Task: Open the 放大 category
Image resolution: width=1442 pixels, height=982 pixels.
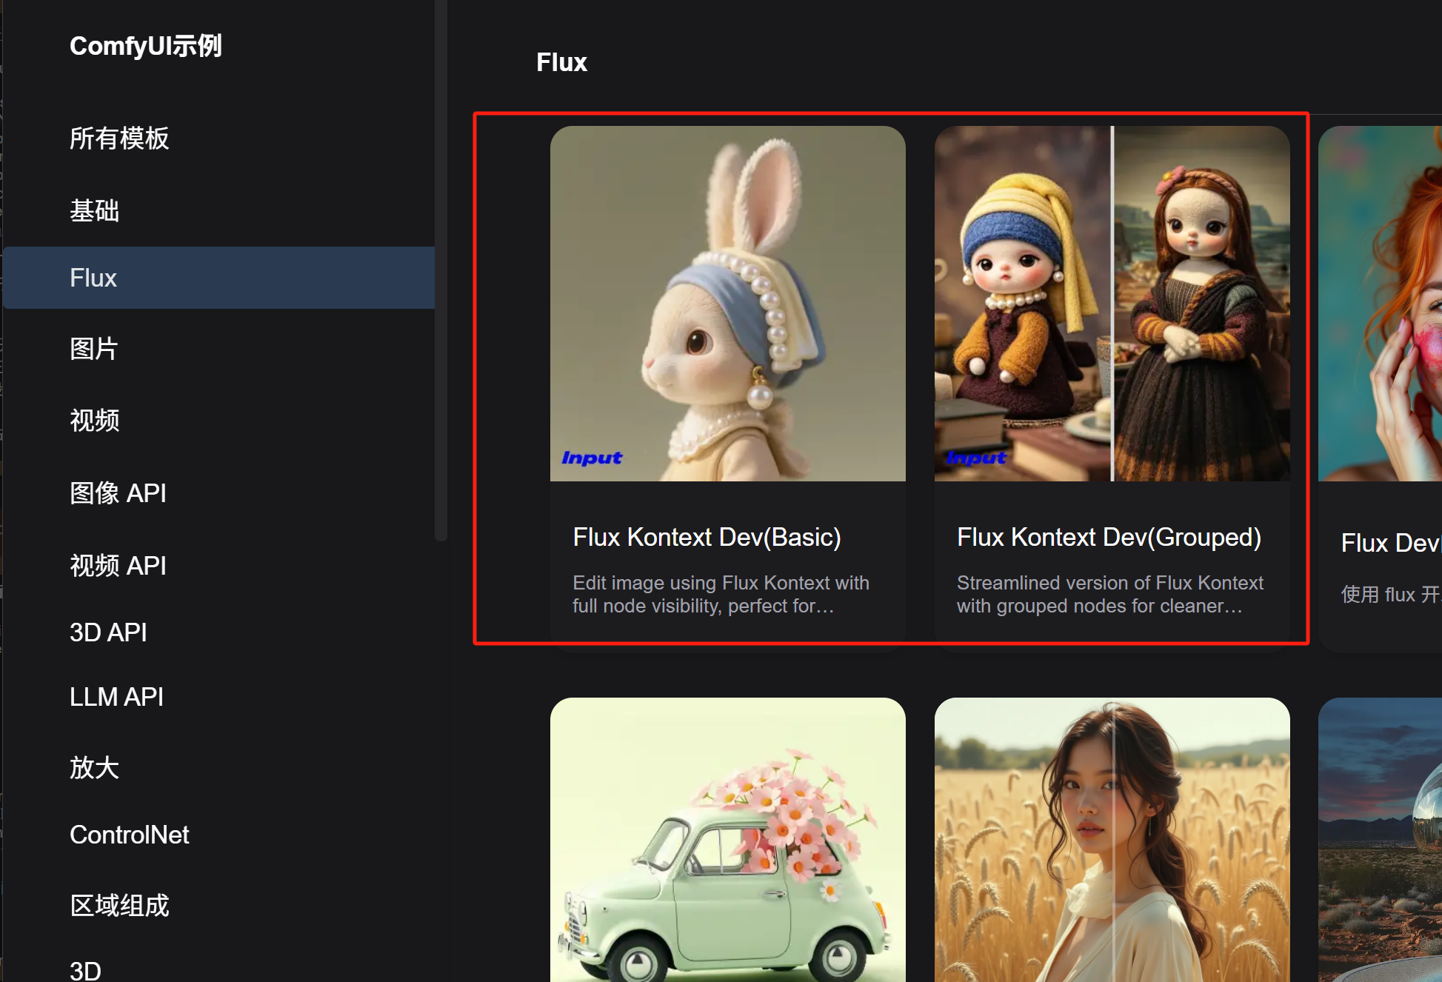Action: pos(94,768)
